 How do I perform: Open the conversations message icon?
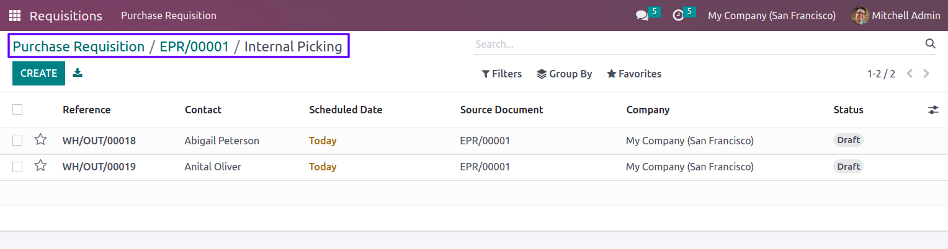642,15
